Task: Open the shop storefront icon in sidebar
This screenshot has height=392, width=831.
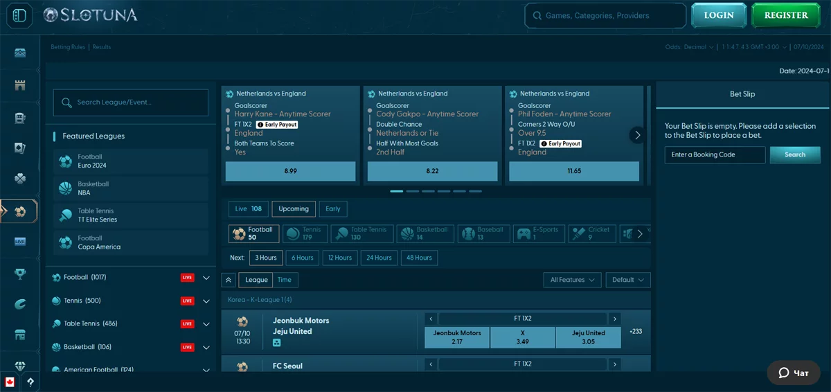Action: [x=20, y=335]
